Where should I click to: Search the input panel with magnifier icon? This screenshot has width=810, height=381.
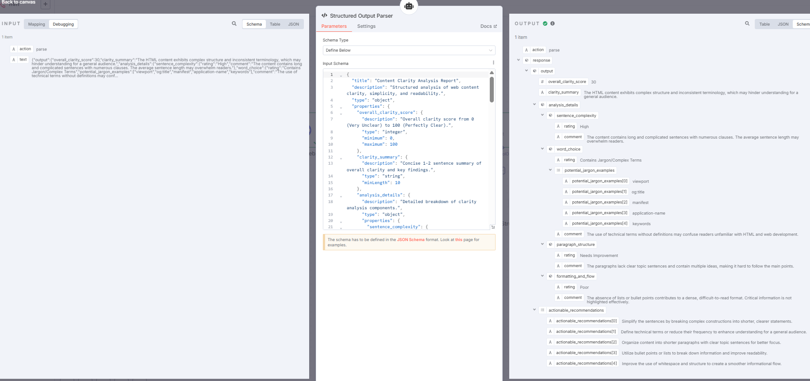(234, 24)
